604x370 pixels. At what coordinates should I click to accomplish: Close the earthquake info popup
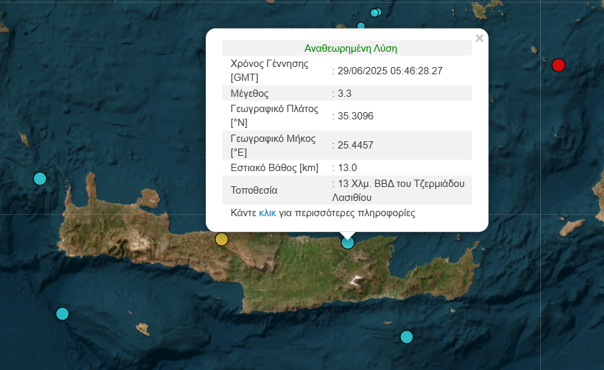point(479,38)
